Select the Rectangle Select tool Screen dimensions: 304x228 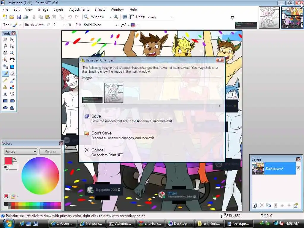tap(5, 39)
